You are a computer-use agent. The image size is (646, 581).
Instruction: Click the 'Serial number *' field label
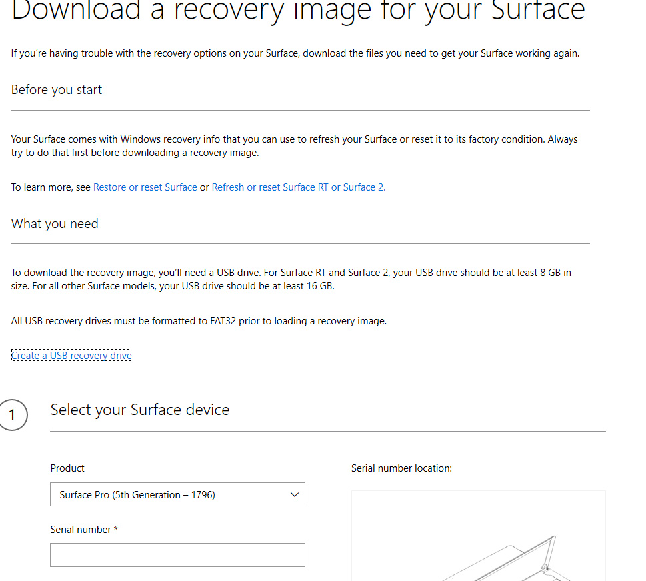(84, 530)
